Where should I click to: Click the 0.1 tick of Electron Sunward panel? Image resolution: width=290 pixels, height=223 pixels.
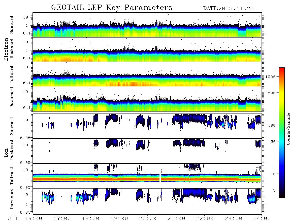coord(27,33)
